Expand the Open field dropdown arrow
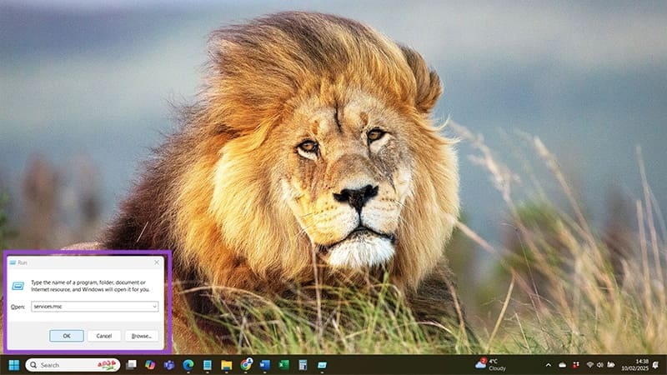Viewport: 667px width, 375px height. tap(154, 307)
